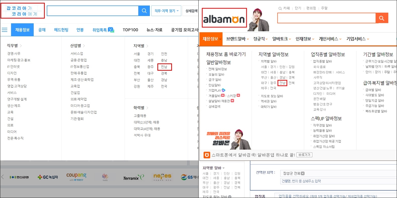Open the 대학가 알바 link
The width and height of the screenshot is (397, 198).
click(269, 107)
